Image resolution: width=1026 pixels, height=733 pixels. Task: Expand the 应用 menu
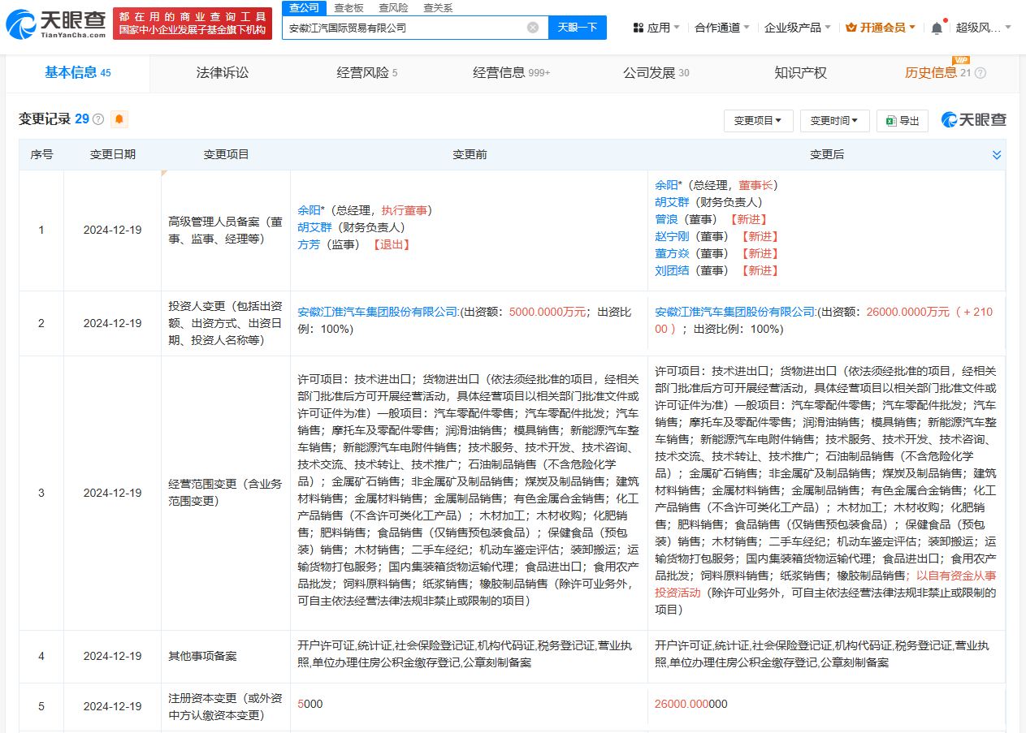click(x=657, y=28)
